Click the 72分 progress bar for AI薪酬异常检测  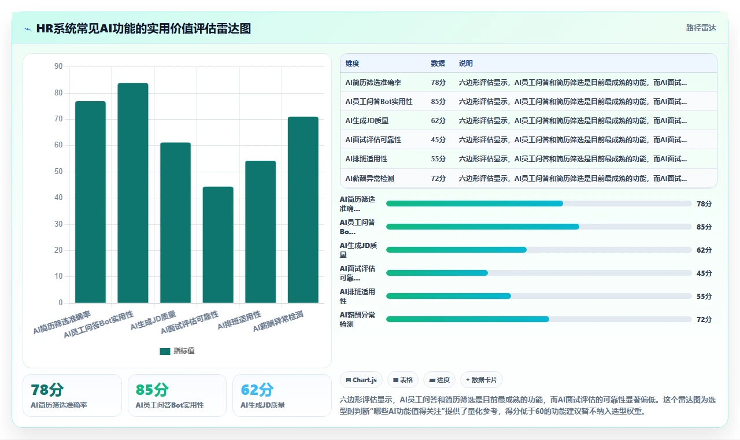point(539,319)
